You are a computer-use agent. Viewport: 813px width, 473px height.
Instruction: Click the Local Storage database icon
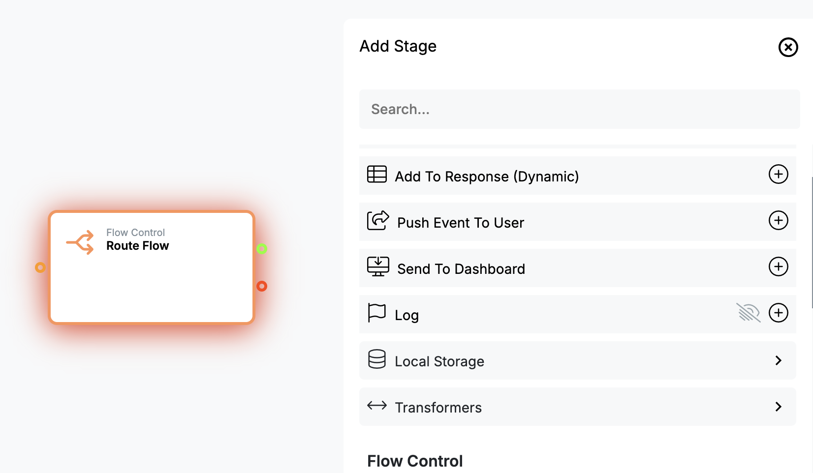point(377,359)
